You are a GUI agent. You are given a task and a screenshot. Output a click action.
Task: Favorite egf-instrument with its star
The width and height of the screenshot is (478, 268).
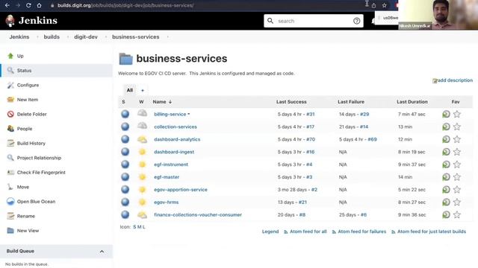tap(456, 165)
